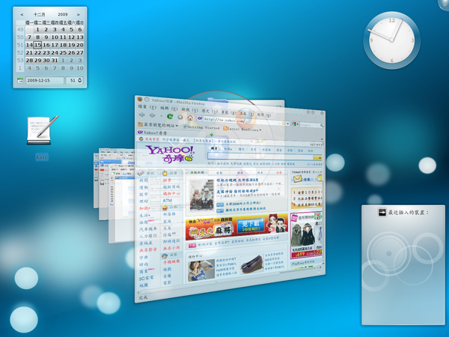The width and height of the screenshot is (449, 337).
Task: Go to next month in calendar widget
Action: (x=78, y=15)
